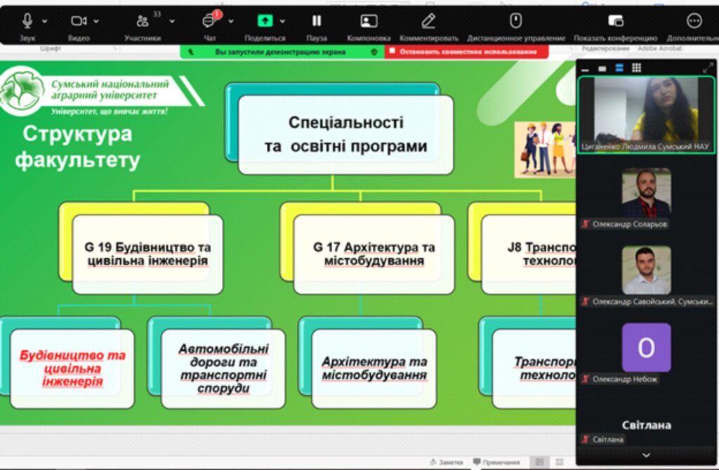Image resolution: width=719 pixels, height=470 pixels.
Task: Toggle camera using the Видео icon
Action: [x=79, y=21]
